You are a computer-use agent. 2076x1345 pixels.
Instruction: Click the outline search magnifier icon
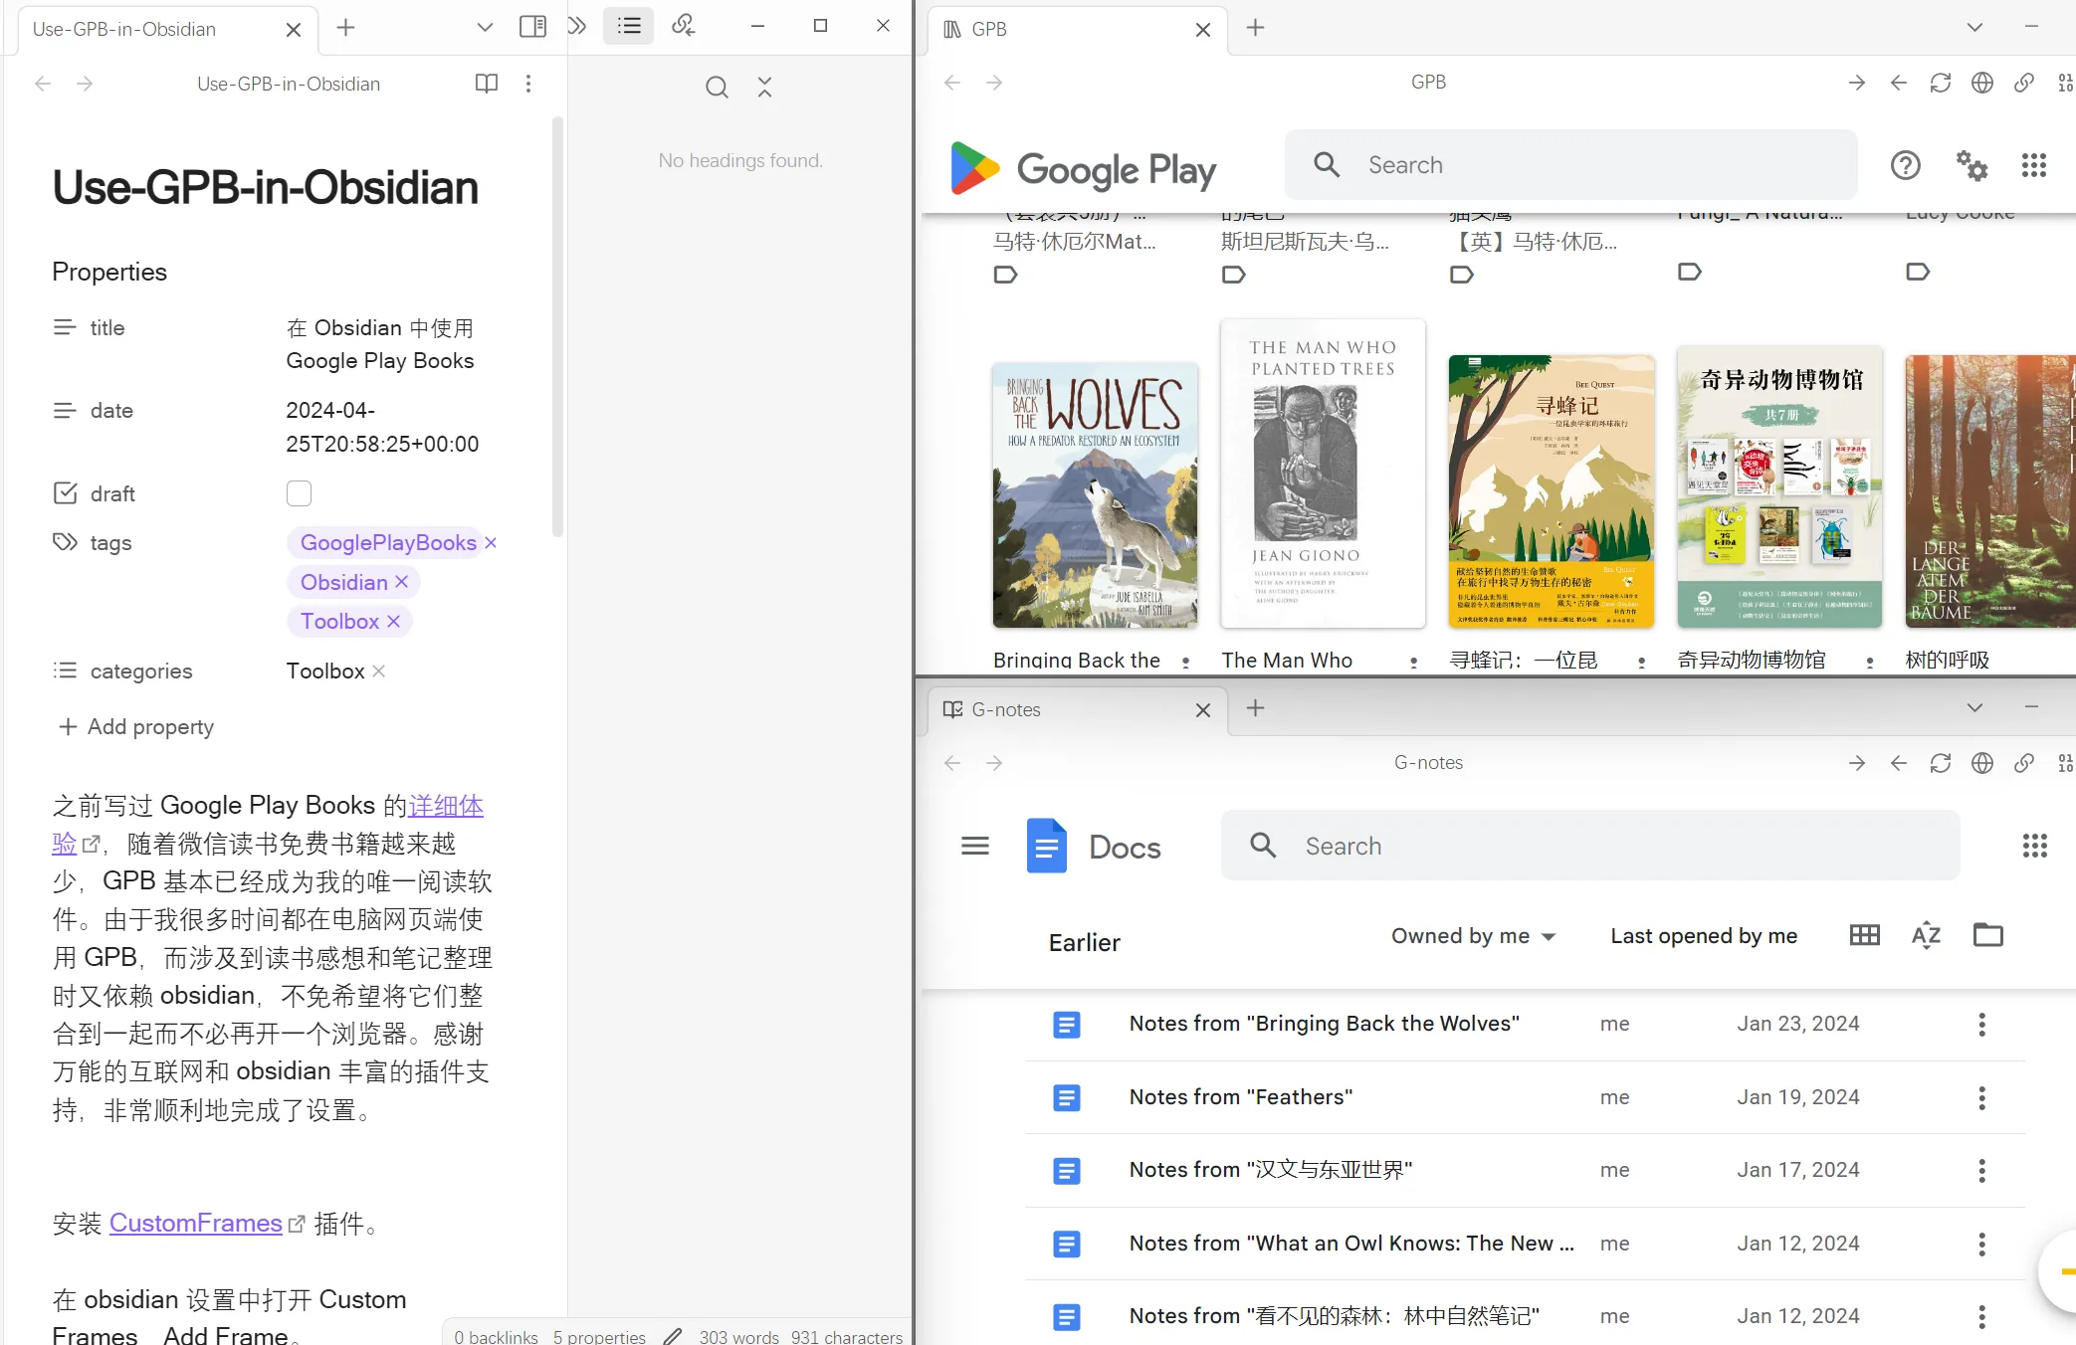(x=717, y=88)
